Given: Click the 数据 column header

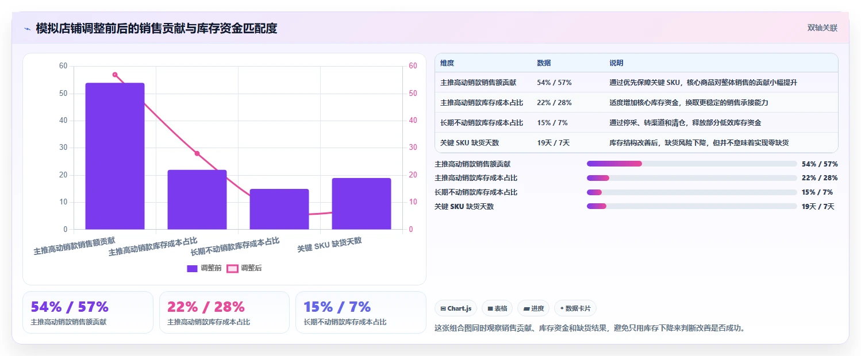Looking at the screenshot, I should point(544,63).
